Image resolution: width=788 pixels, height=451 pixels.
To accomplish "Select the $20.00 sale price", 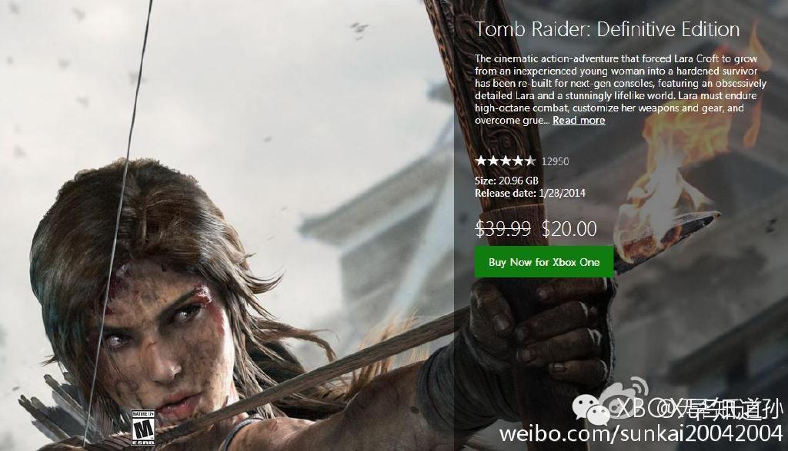I will 569,229.
